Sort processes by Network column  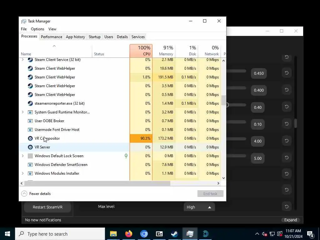(x=210, y=51)
